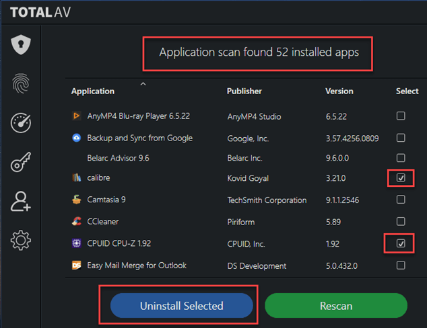Click the Camtasia 9 application name
Image resolution: width=427 pixels, height=328 pixels.
click(106, 200)
